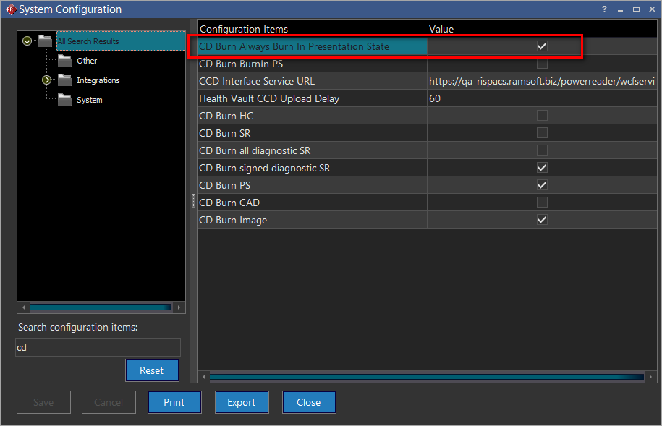Image resolution: width=662 pixels, height=426 pixels.
Task: Click the Other folder icon
Action: pyautogui.click(x=65, y=61)
